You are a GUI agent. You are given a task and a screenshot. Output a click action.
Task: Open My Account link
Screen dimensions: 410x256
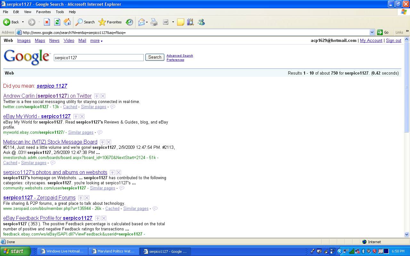click(371, 41)
